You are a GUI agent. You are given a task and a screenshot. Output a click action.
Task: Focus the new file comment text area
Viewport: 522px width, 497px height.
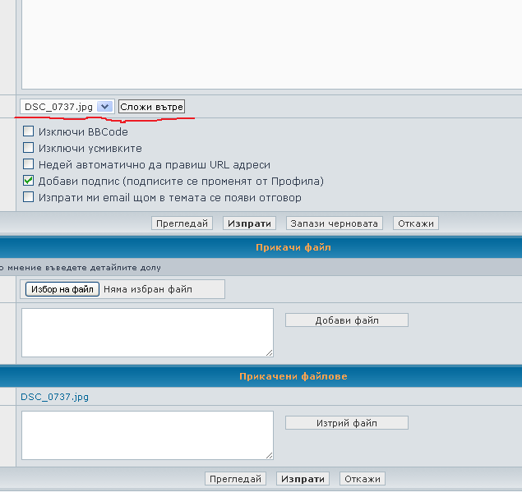pyautogui.click(x=147, y=333)
